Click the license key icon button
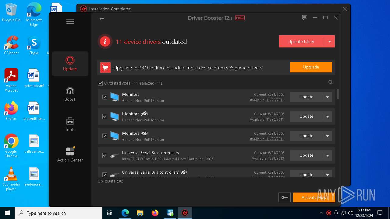 tap(284, 197)
